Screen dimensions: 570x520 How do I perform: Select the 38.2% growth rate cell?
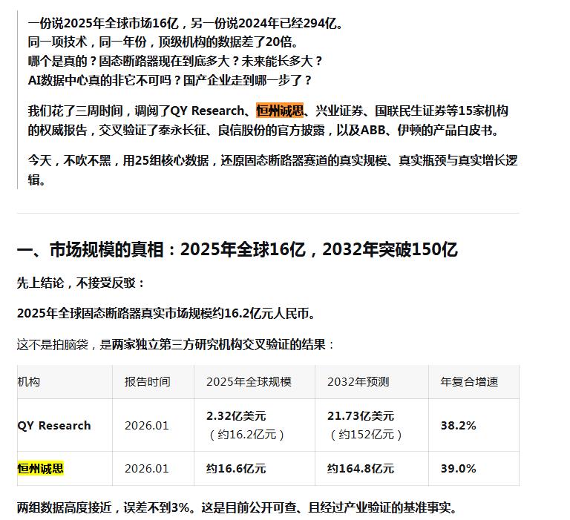pyautogui.click(x=458, y=425)
